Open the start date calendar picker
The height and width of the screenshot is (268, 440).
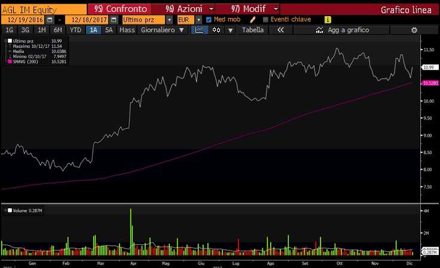[50, 20]
